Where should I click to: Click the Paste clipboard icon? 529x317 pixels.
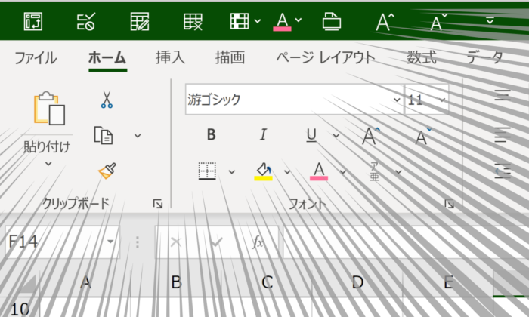(x=49, y=109)
